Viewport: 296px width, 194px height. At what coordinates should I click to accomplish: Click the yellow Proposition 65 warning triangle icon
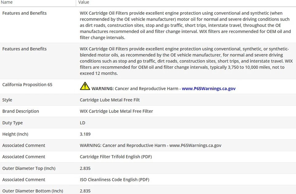(x=85, y=86)
